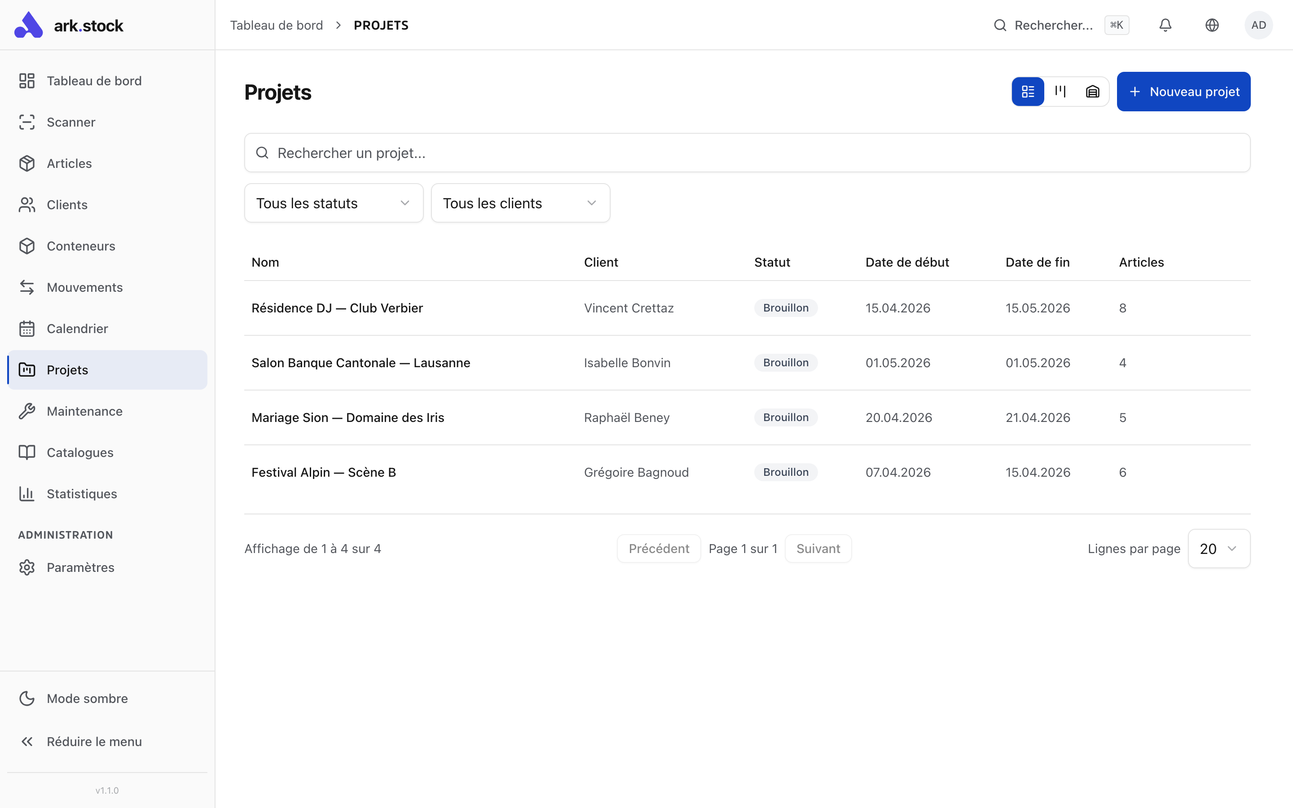This screenshot has width=1293, height=808.
Task: Open Festival Alpin — Scène B project
Action: pos(323,472)
